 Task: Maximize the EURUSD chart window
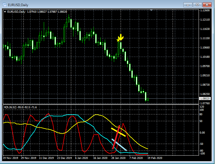point(197,5)
